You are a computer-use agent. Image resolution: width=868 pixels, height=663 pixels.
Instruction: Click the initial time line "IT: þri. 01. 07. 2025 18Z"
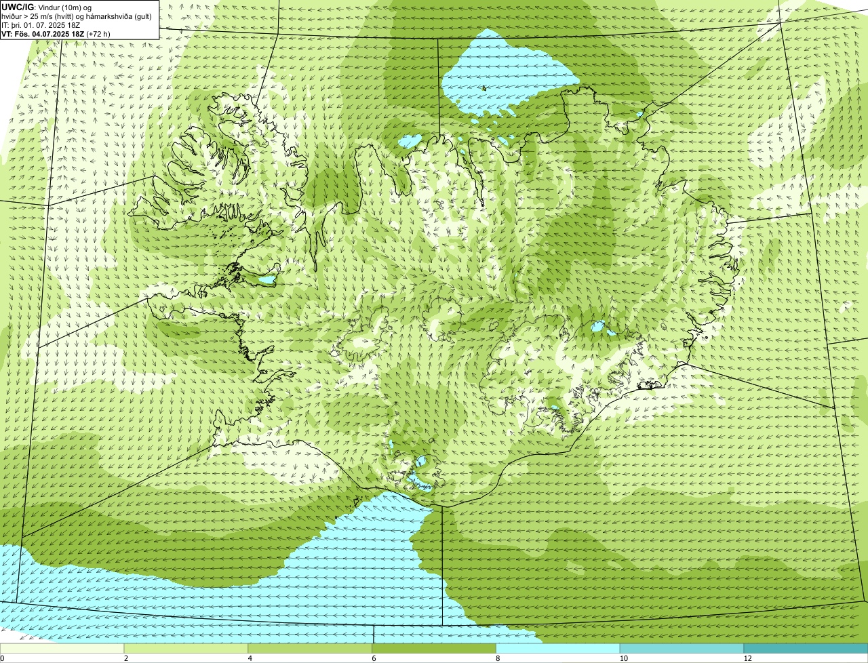[x=41, y=25]
